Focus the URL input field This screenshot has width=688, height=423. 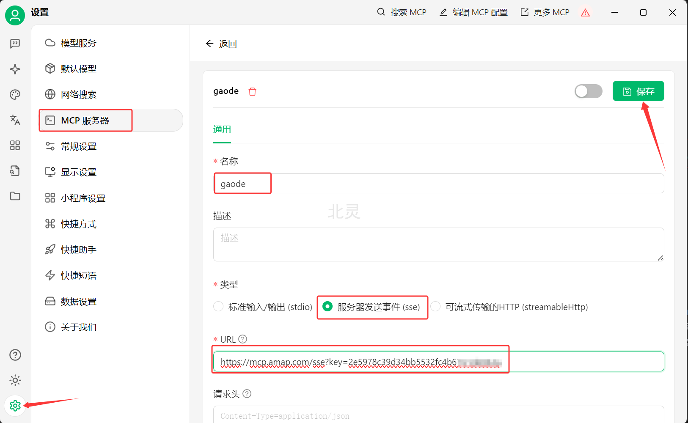coord(438,362)
